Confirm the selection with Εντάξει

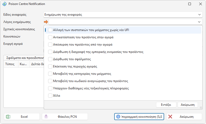point(166,105)
